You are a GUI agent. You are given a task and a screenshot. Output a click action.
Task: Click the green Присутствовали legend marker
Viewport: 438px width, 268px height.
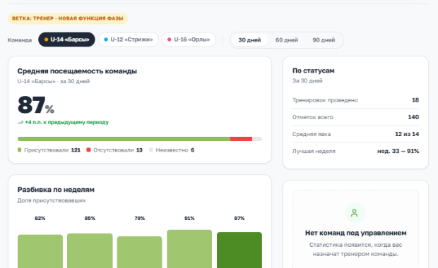pyautogui.click(x=19, y=150)
